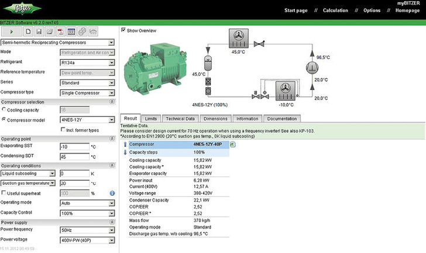
Task: Click the suction gas temperature value field
Action: pos(74,183)
